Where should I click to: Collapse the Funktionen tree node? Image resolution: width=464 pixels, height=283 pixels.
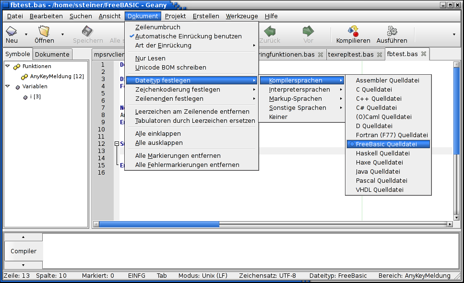tap(8, 66)
